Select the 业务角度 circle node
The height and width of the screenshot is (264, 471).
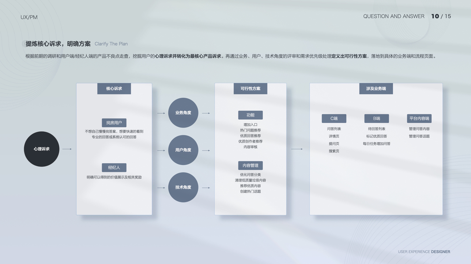183,113
